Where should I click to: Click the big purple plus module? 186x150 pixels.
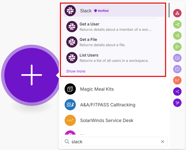pos(32,75)
